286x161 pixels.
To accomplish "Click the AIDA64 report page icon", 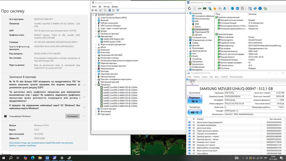I will pos(194,8).
